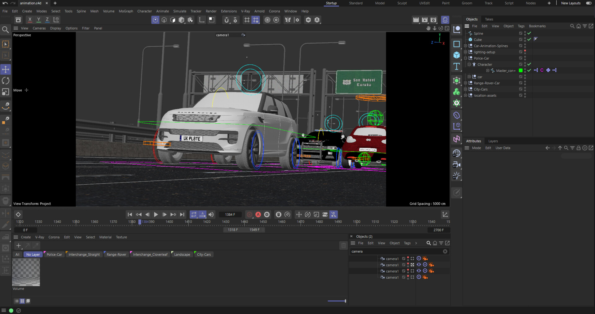Viewport: 595px width, 314px height.
Task: Click the material preview size slider
Action: (337, 301)
